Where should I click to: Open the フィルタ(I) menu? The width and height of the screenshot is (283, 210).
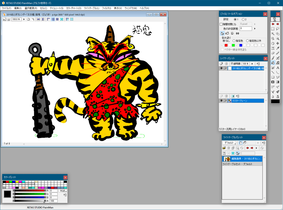(x=106, y=8)
